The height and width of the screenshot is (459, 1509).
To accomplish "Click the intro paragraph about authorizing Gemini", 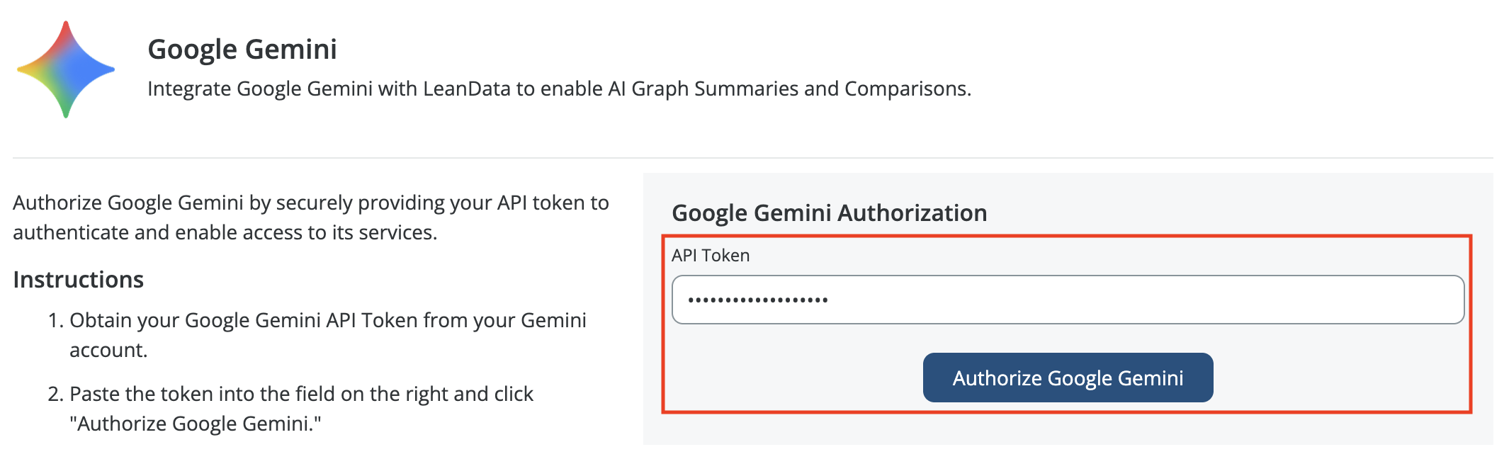I will (x=310, y=217).
